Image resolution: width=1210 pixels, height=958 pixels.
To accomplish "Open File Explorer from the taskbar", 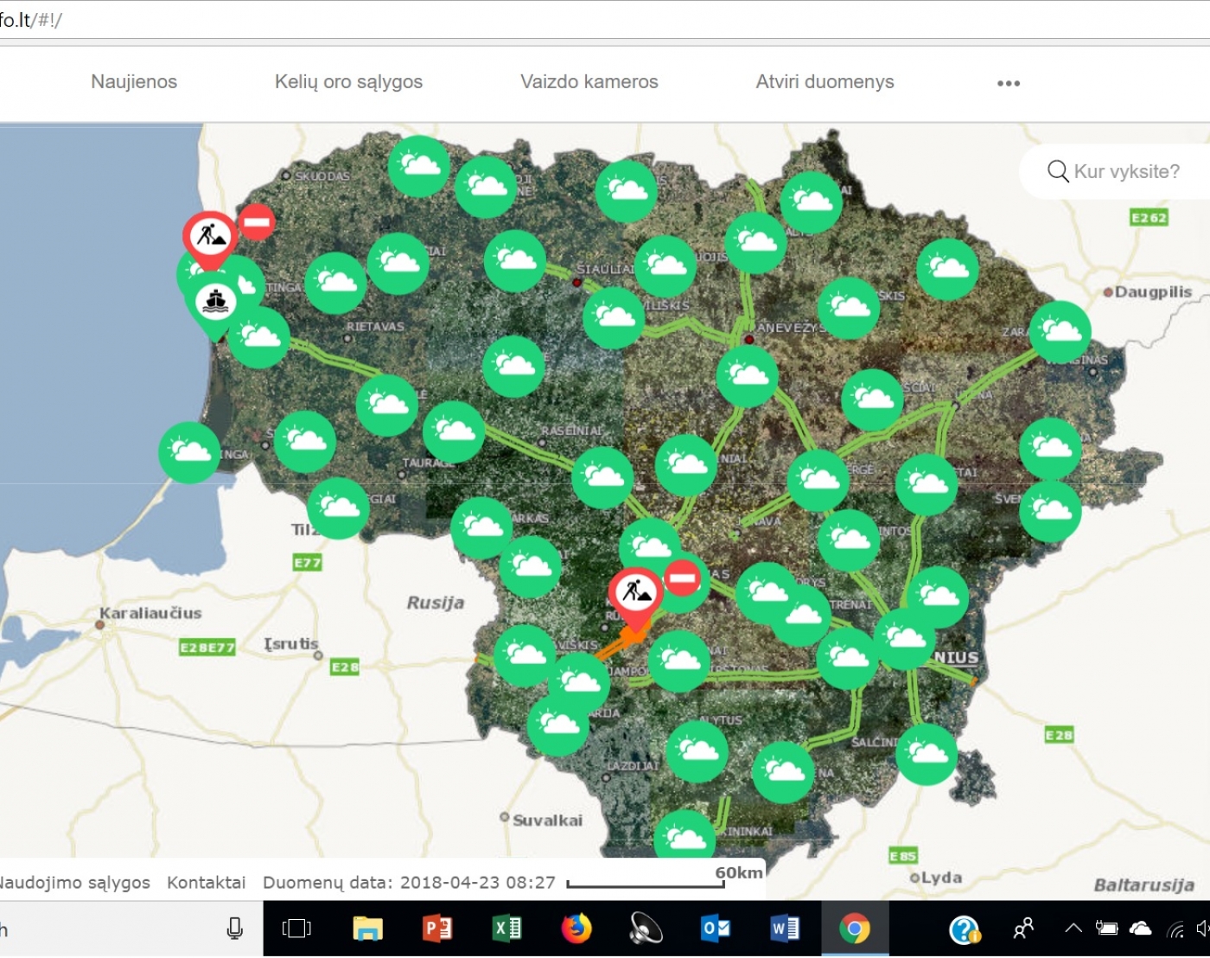I will point(367,929).
